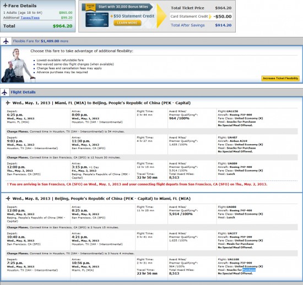
Task: Click the 6:25 p.m. Miami departure time
Action: [15, 115]
